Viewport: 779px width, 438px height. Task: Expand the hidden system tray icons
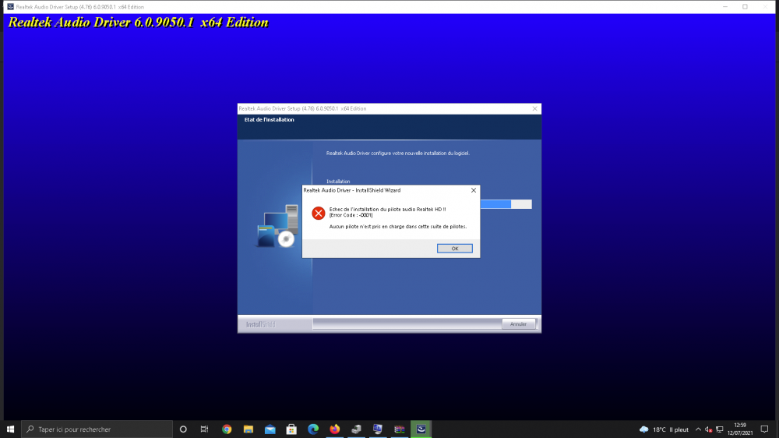coord(699,429)
